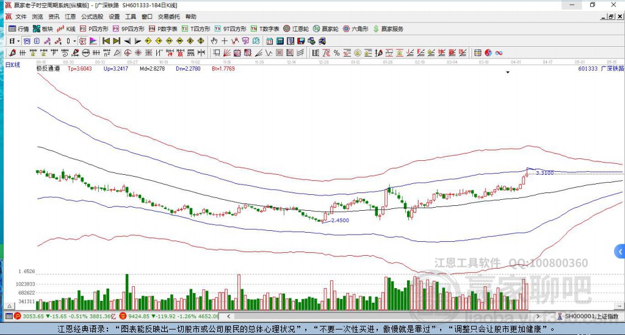The image size is (625, 335).
Task: Click the up triangle below volume scale
Action: pos(10,306)
